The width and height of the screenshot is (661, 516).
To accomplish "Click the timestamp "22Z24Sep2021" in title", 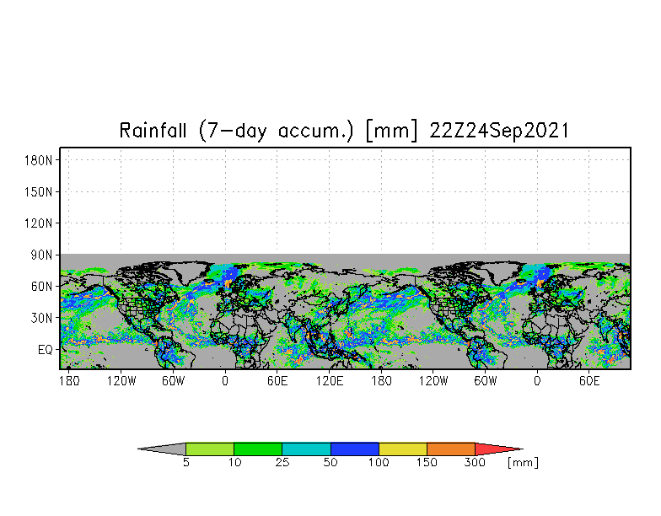I will click(499, 130).
